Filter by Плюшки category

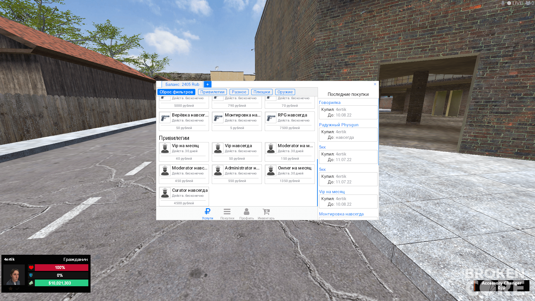tap(262, 92)
